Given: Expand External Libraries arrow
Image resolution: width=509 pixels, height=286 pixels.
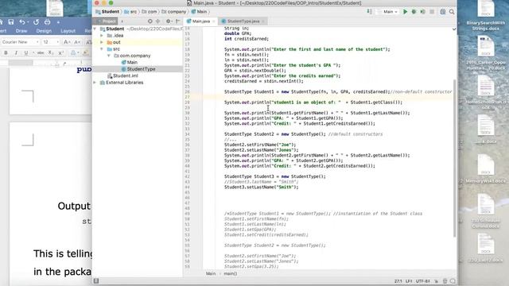Looking at the screenshot, I should [x=95, y=83].
